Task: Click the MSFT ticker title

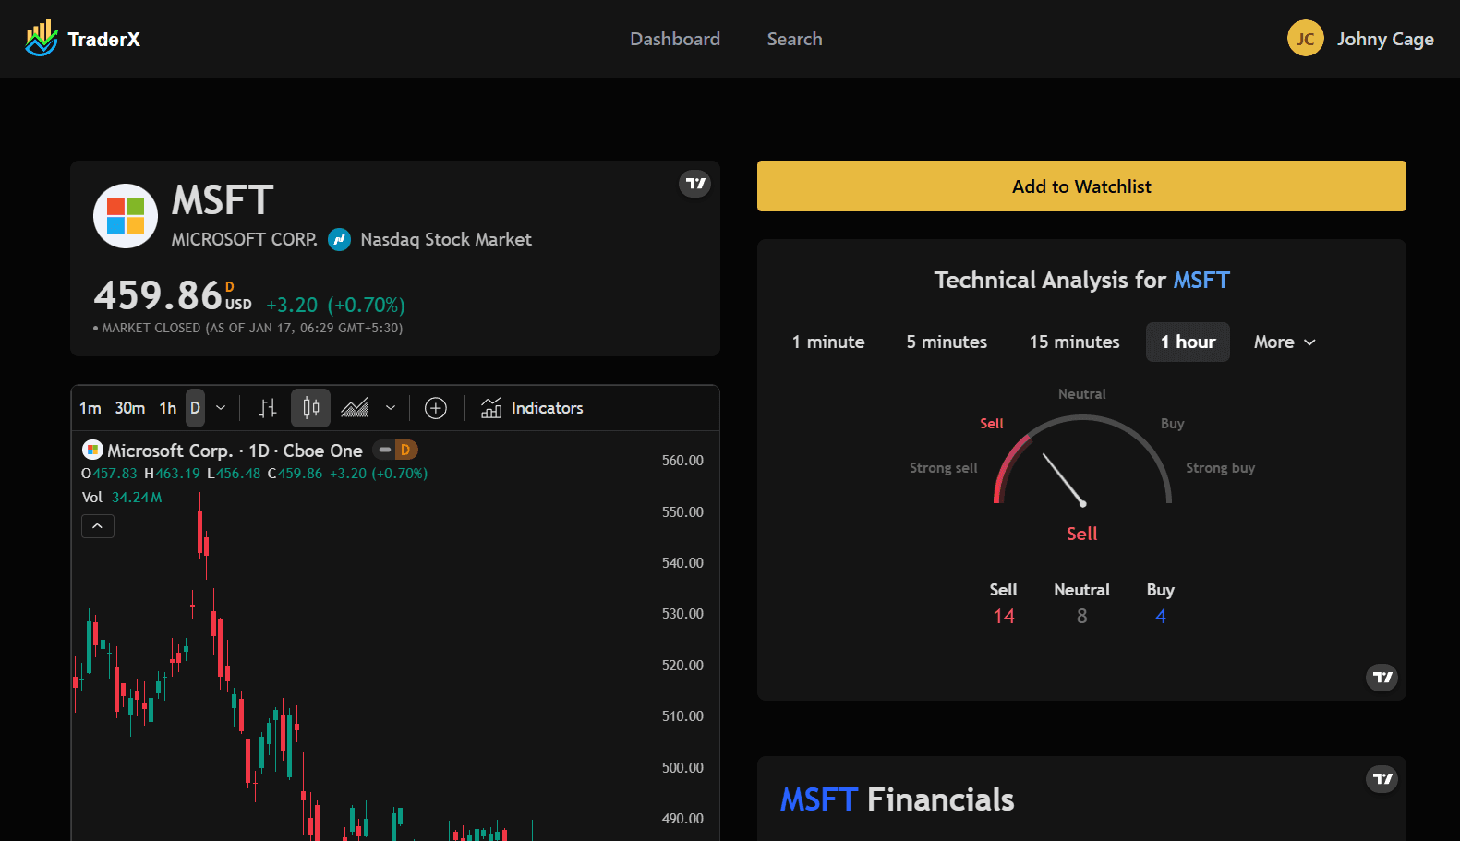Action: coord(223,200)
